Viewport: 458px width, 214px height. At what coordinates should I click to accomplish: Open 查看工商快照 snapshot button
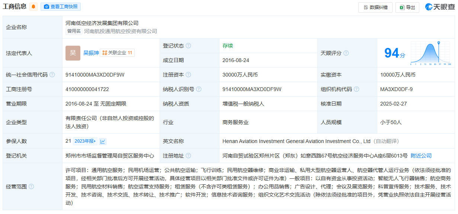(61, 7)
